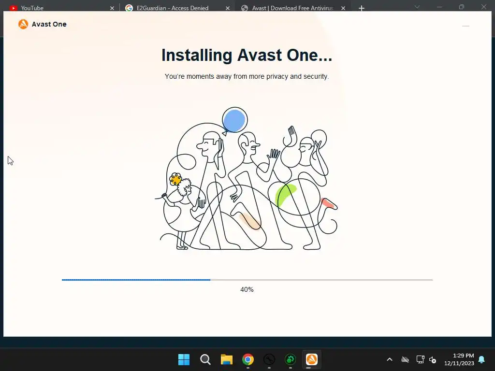
Task: Close the YouTube tab
Action: click(112, 8)
